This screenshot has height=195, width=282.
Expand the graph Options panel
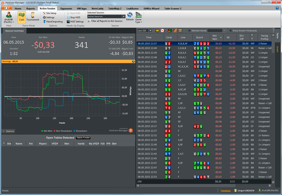(8, 131)
